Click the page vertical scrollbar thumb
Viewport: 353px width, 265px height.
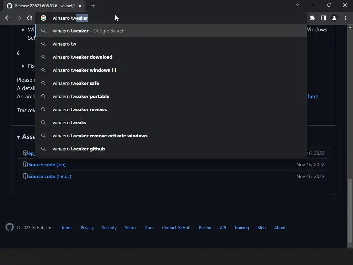(x=350, y=211)
